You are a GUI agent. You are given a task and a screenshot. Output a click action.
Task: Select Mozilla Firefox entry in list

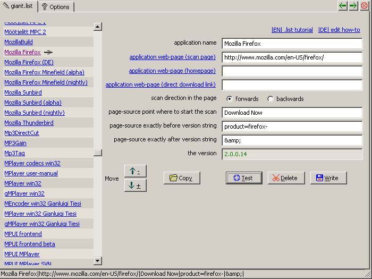click(x=22, y=52)
